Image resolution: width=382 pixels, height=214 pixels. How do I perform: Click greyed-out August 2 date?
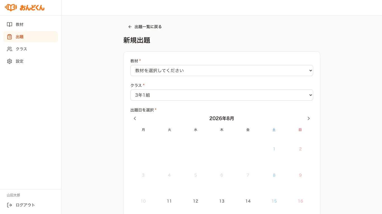(x=300, y=149)
